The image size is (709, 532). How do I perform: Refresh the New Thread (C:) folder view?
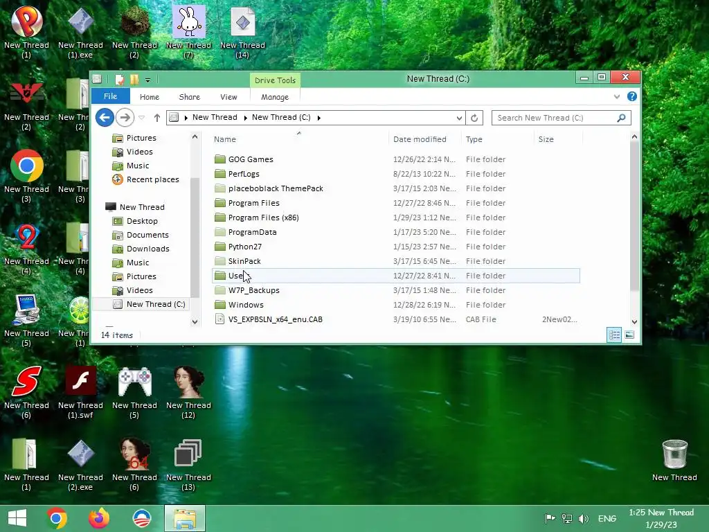(474, 118)
